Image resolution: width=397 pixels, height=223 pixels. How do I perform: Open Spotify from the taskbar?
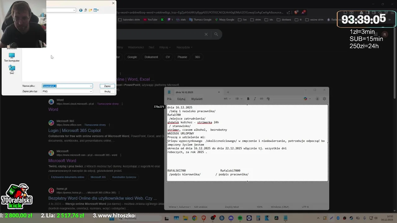(240, 218)
